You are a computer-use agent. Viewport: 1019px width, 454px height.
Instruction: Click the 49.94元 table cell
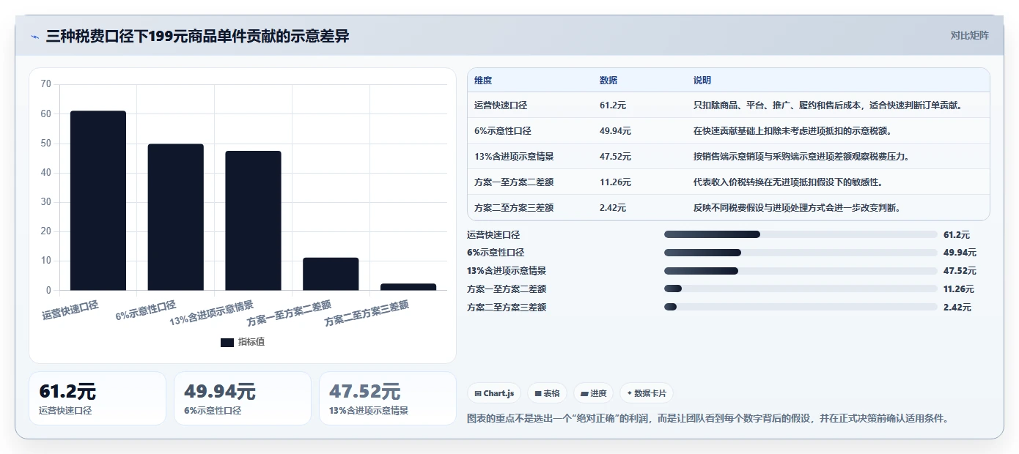coord(615,131)
